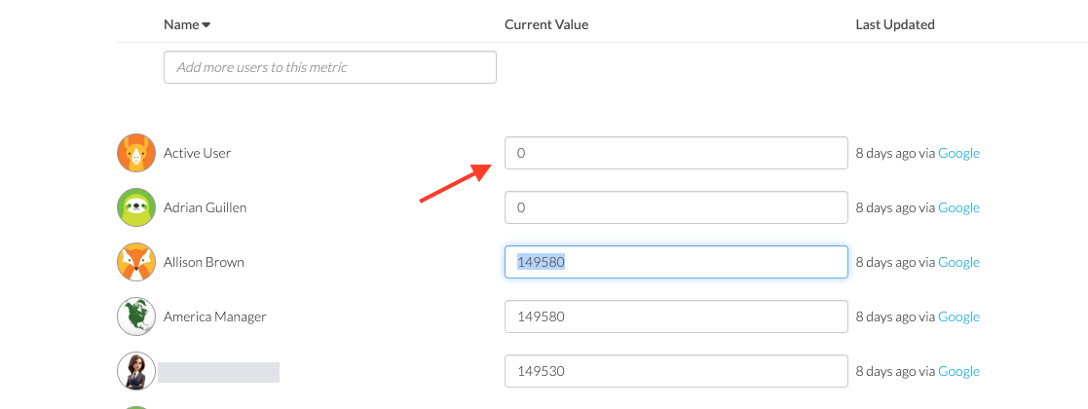Select the Allison Brown name
Image resolution: width=1088 pixels, height=409 pixels.
(x=204, y=262)
